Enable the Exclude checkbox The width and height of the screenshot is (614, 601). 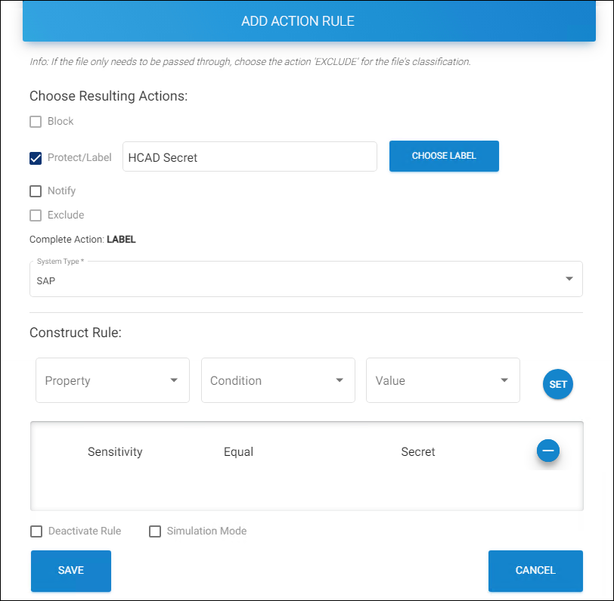tap(36, 215)
